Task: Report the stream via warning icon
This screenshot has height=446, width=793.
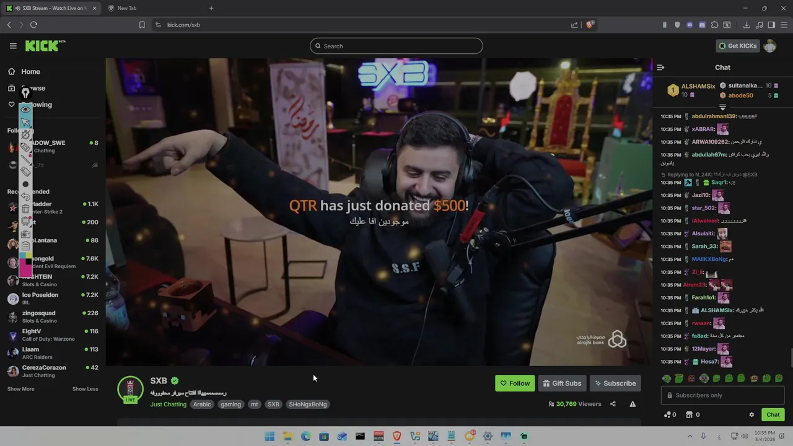Action: pyautogui.click(x=633, y=404)
